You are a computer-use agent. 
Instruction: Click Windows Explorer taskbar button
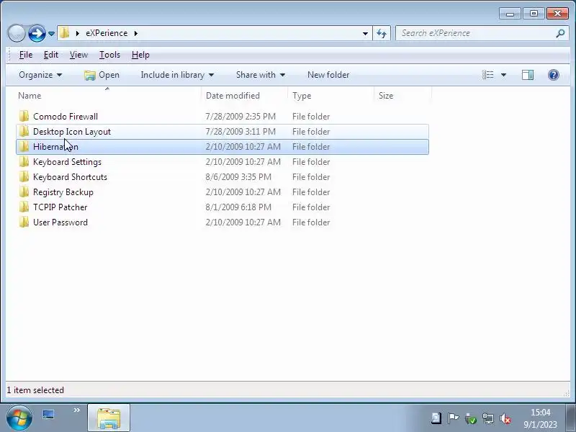coord(109,418)
